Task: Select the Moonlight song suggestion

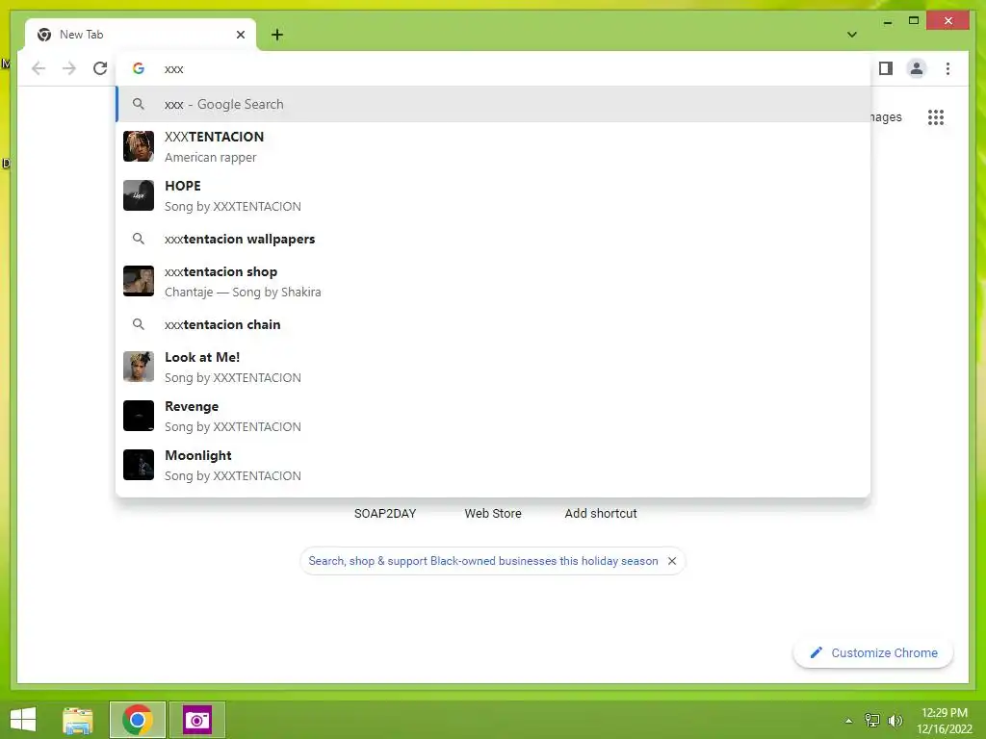Action: coord(494,465)
